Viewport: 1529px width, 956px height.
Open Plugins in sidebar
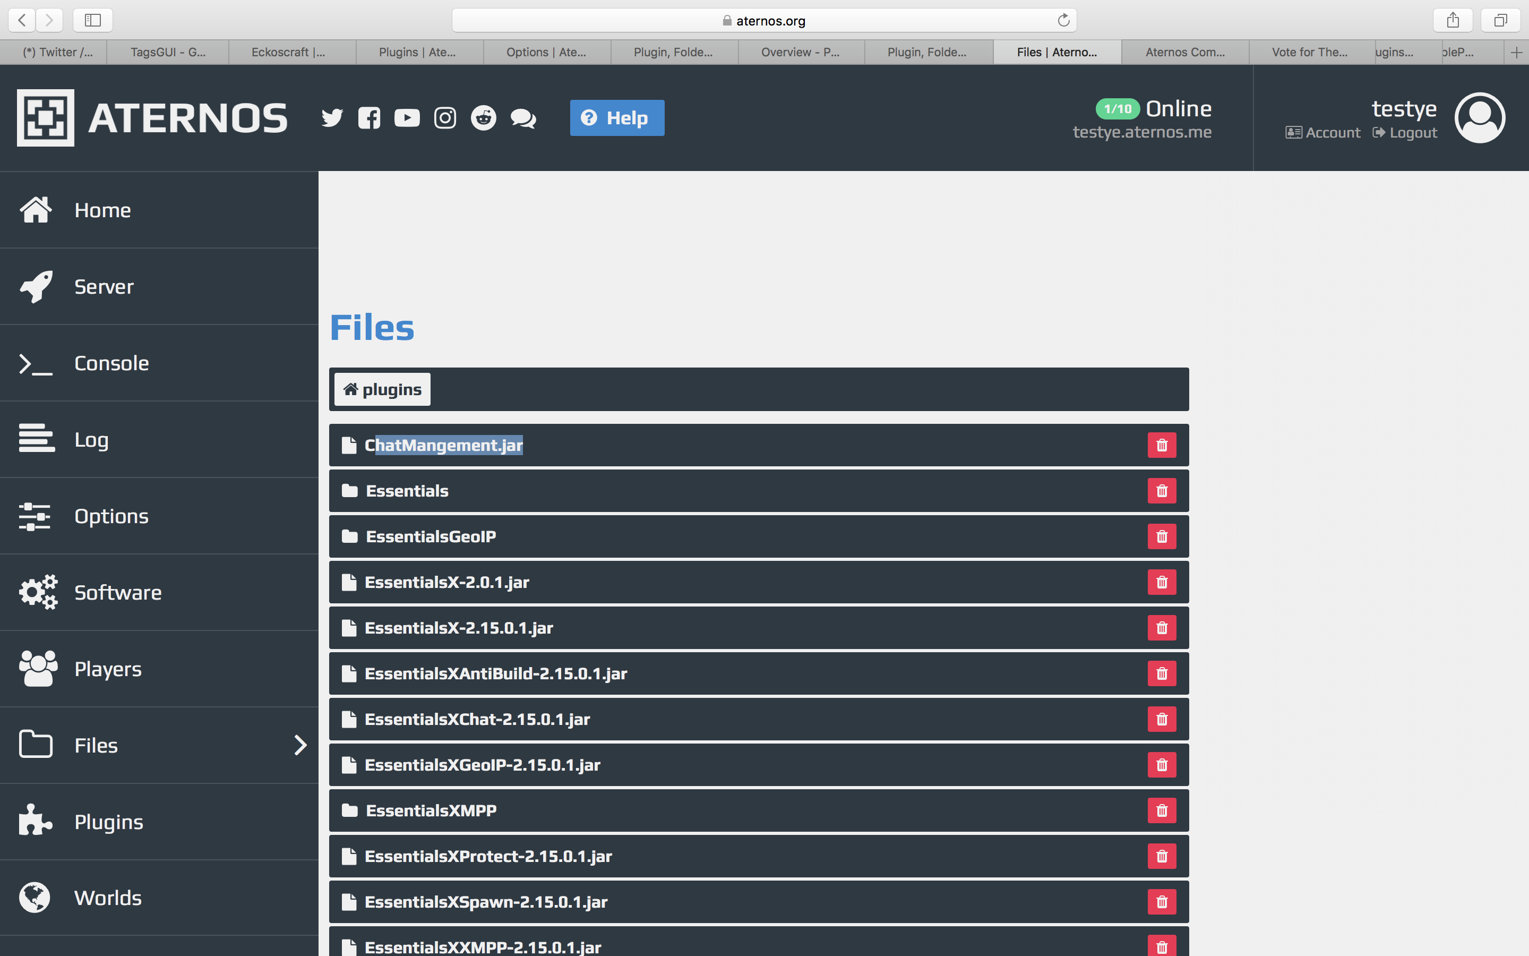[x=159, y=822]
